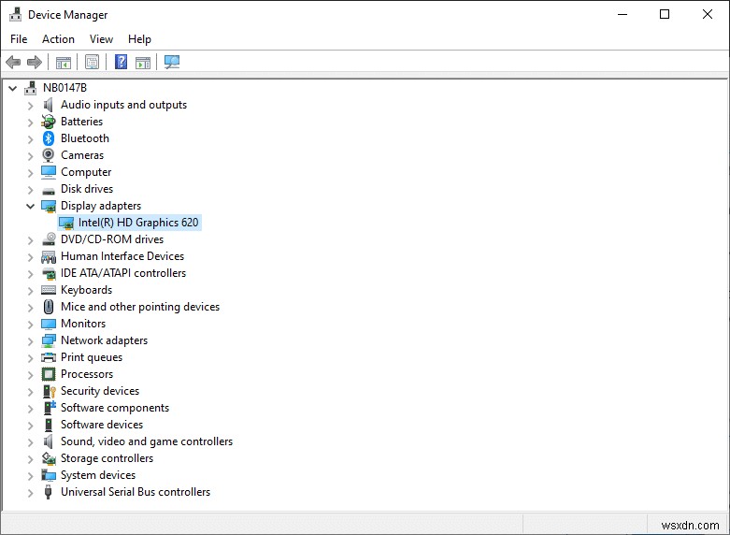Select the Software devices label
Screen dimensions: 730x535
pyautogui.click(x=102, y=425)
